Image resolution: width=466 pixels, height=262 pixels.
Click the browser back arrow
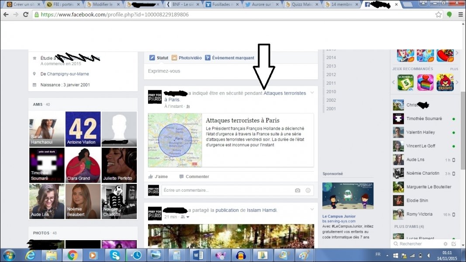pos(6,14)
